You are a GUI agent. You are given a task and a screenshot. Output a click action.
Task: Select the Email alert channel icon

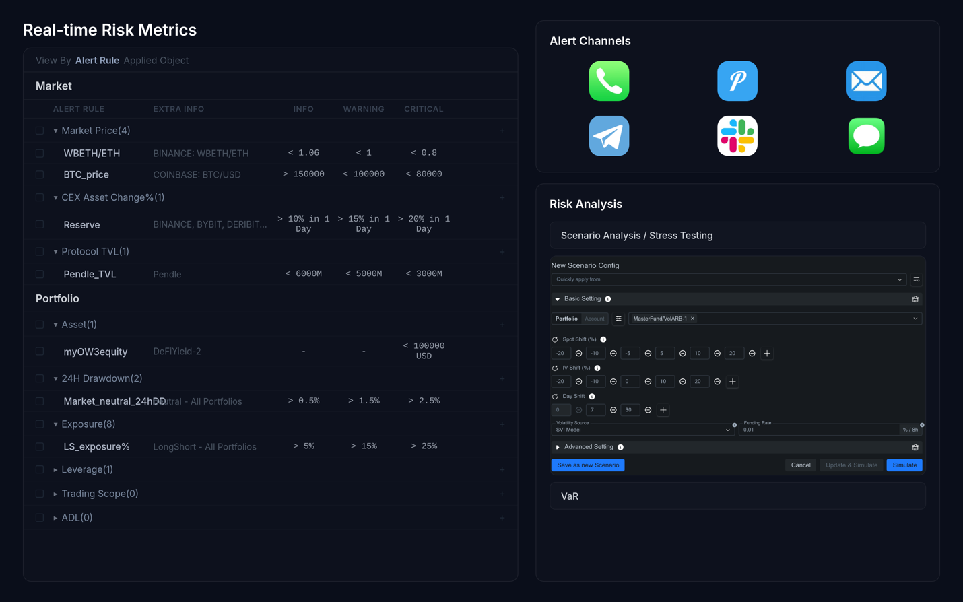coord(866,81)
